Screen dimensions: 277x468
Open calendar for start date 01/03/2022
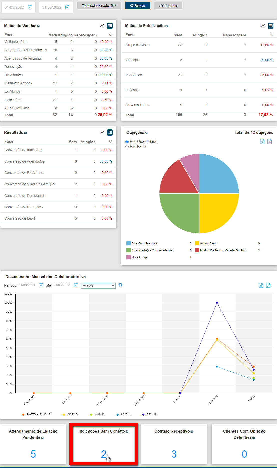[30, 7]
